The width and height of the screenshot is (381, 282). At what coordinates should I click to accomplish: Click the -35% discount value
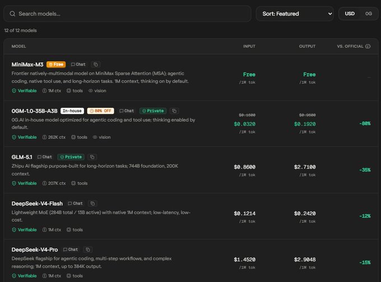pos(365,170)
